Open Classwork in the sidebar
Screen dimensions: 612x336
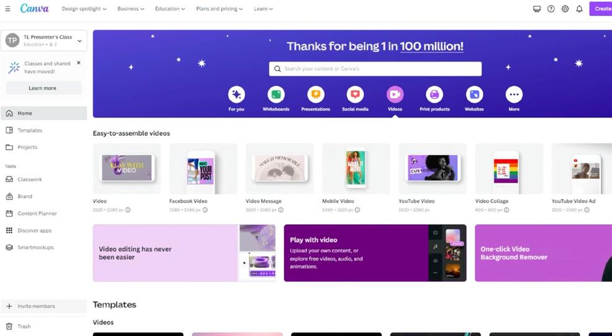43,179
